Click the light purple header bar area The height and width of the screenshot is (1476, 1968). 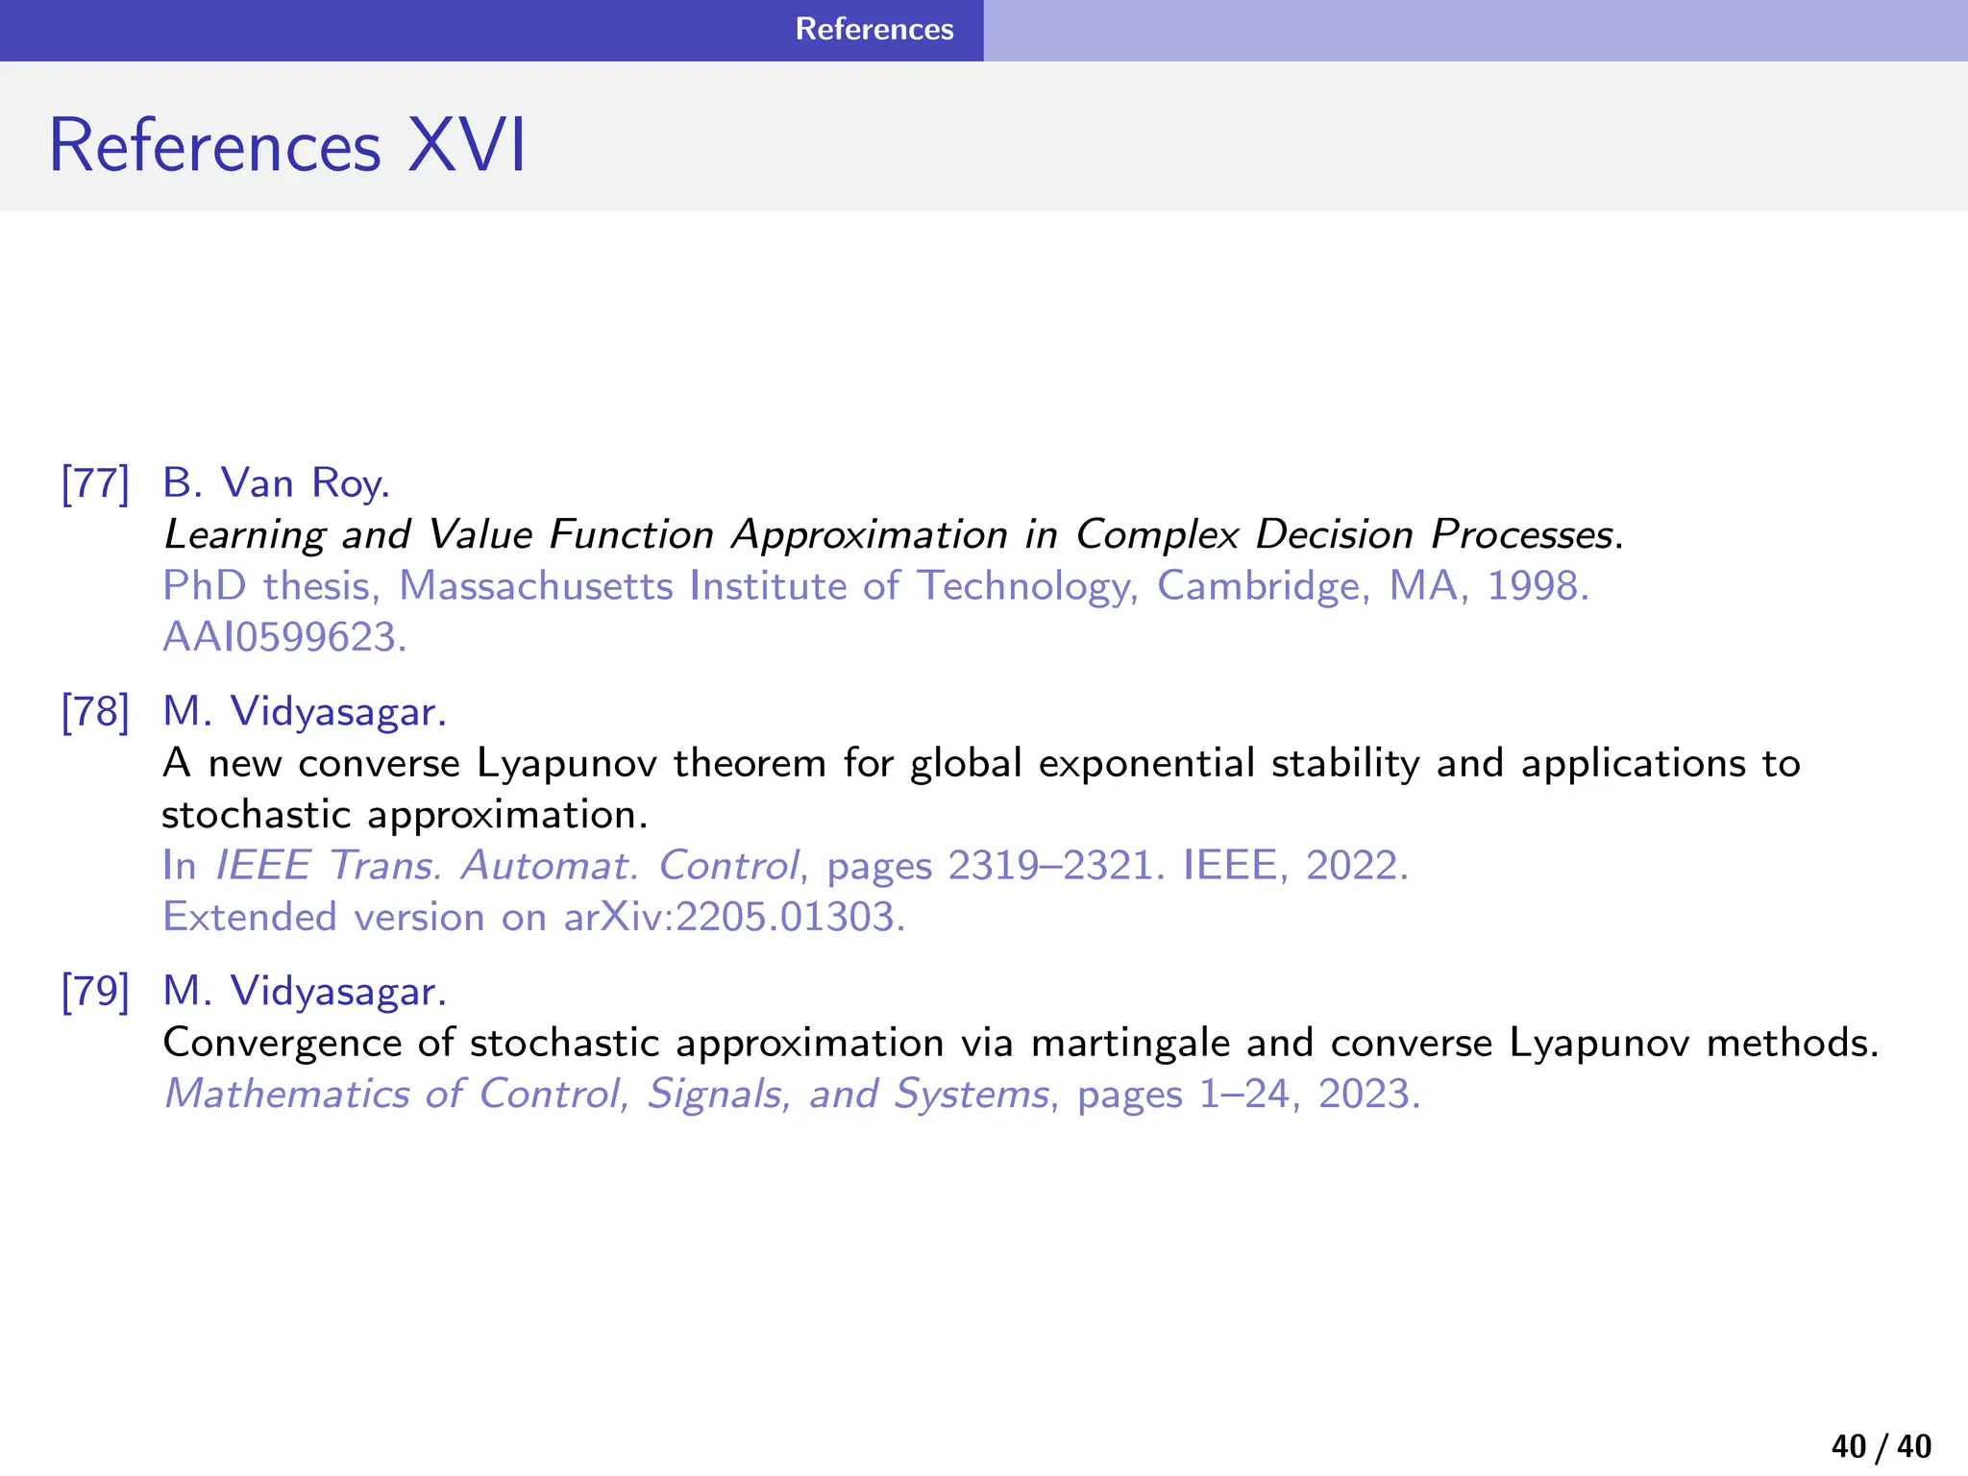1475,31
